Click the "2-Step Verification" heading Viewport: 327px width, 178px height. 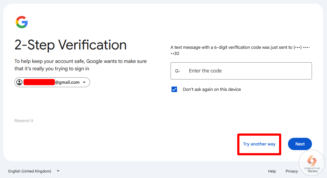[x=70, y=45]
